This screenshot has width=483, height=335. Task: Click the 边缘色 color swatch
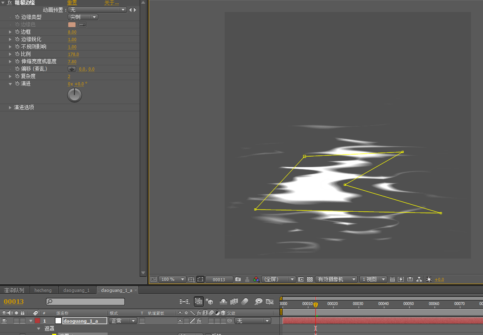[72, 25]
